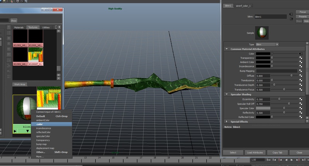Open the material Type dropdown
This screenshot has width=309, height=166.
pyautogui.click(x=267, y=44)
